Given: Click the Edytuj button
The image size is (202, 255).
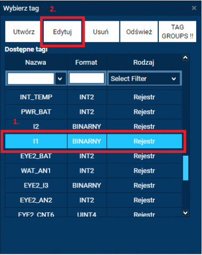Looking at the screenshot, I should pos(62,31).
